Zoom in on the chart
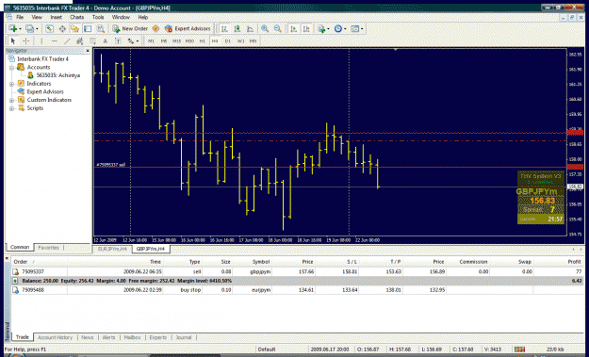Screen dimensions: 589x357 coord(265,28)
